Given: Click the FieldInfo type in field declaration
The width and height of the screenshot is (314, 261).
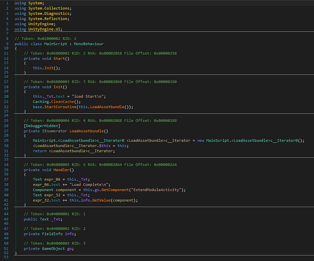Looking at the screenshot, I should point(52,234).
